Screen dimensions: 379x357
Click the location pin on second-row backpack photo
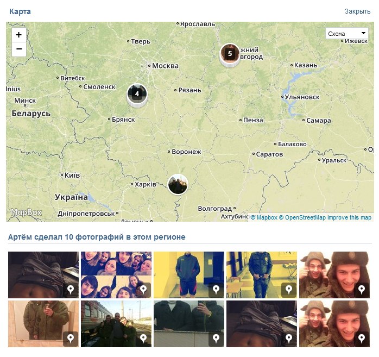(x=289, y=339)
